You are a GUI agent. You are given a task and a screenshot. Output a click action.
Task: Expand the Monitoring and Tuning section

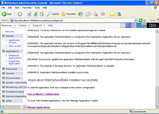pos(4,87)
